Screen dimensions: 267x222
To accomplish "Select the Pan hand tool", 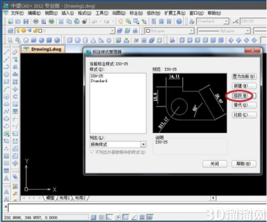I will pos(120,22).
